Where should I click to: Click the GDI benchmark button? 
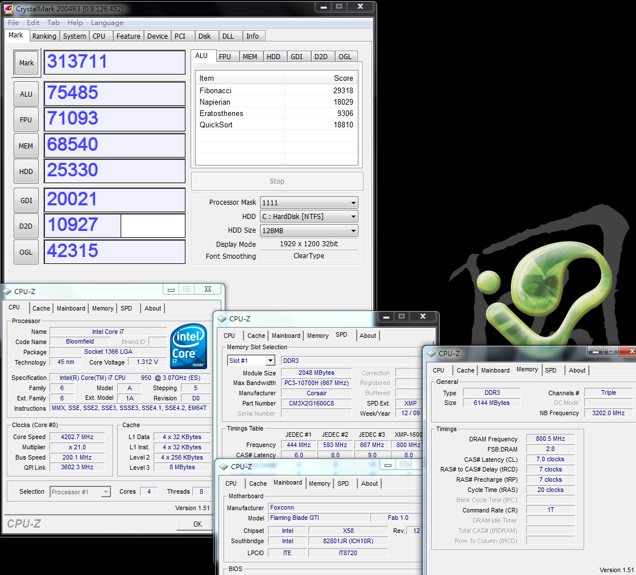(26, 200)
